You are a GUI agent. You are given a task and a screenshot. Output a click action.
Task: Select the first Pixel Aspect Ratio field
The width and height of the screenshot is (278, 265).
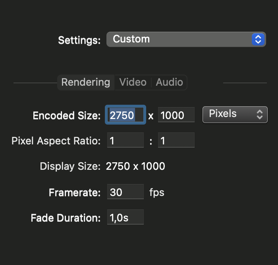(125, 140)
